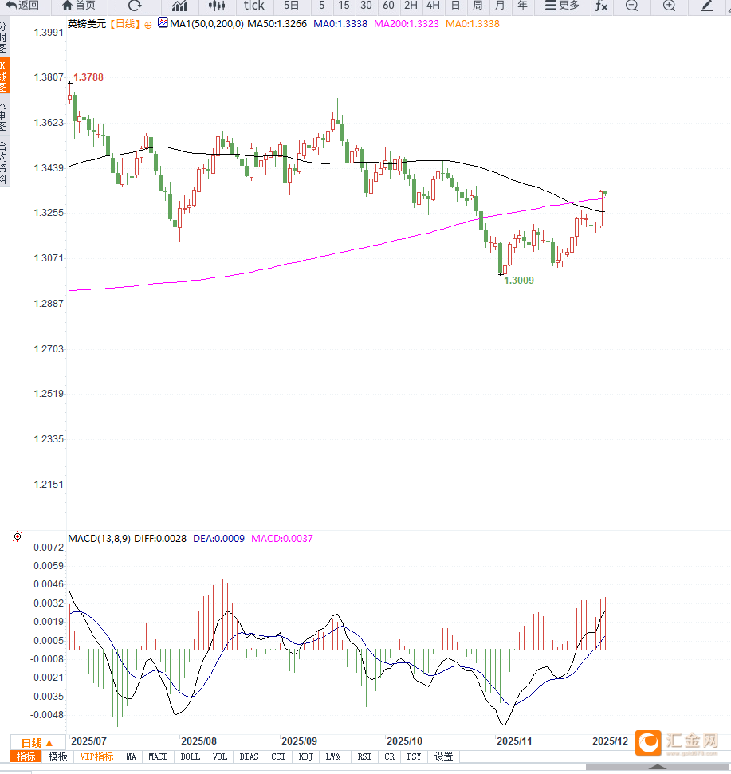Zoom out the chart with minus magnifier
Viewport: 731px width, 774px height.
pos(631,6)
